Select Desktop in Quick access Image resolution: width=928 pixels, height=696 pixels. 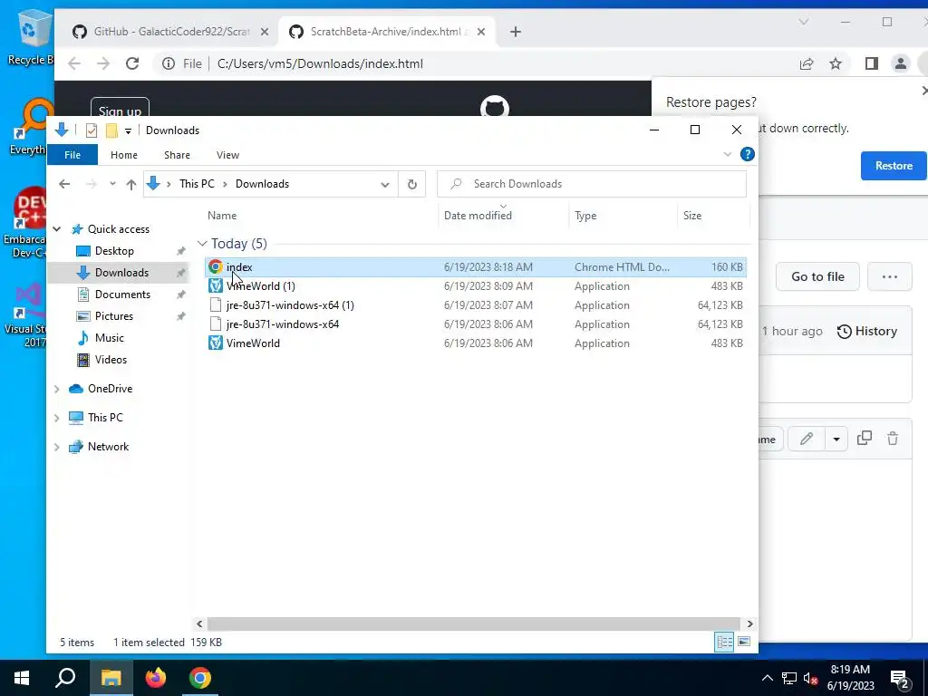[114, 251]
